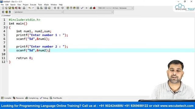Image resolution: width=195 pixels, height=109 pixels.
Task: Click the Compile & Run toolbar icon
Action: [x=74, y=8]
